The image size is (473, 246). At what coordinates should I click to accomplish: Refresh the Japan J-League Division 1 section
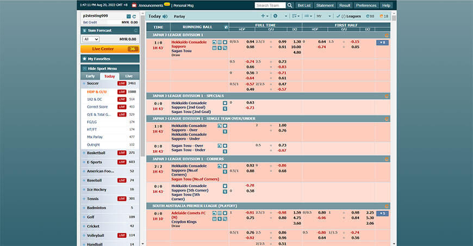(x=387, y=35)
